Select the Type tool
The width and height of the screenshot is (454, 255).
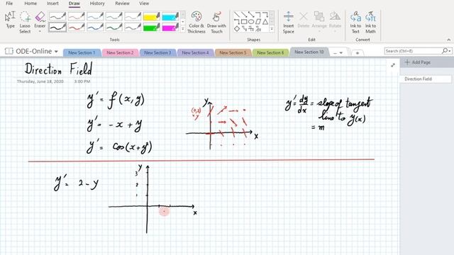point(10,20)
